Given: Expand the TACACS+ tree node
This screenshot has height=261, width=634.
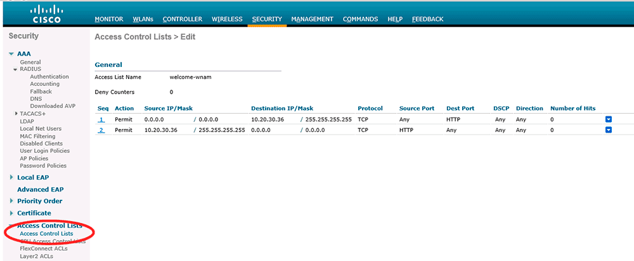Looking at the screenshot, I should [x=16, y=114].
